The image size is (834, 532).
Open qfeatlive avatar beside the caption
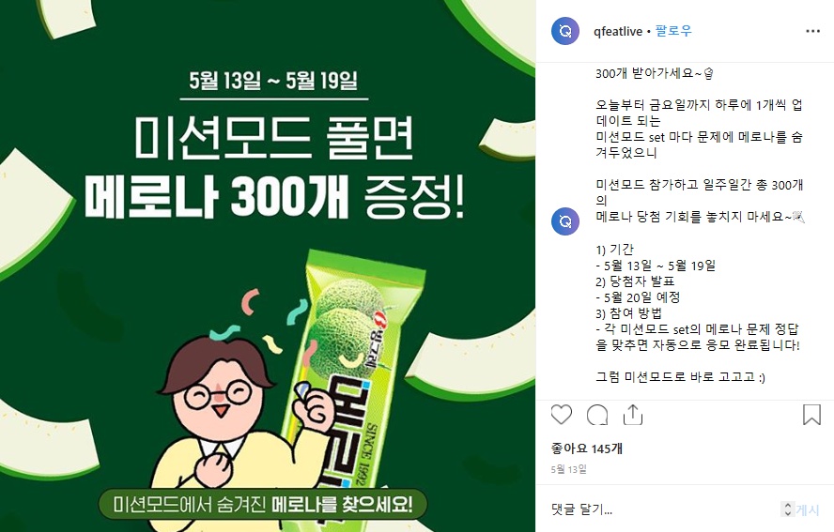click(x=565, y=221)
